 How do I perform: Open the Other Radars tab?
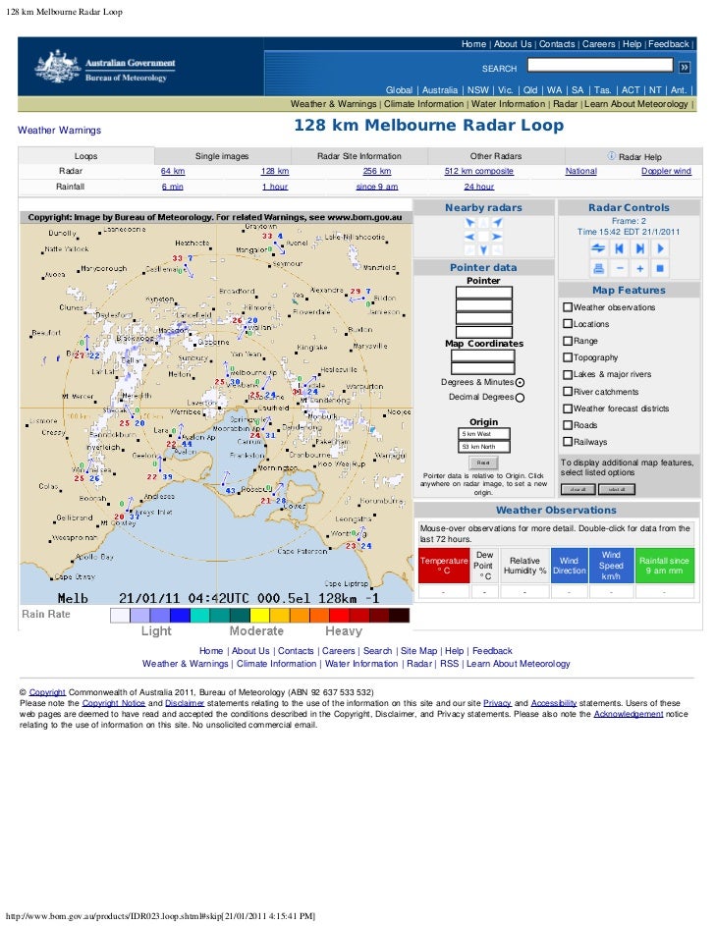tap(496, 156)
